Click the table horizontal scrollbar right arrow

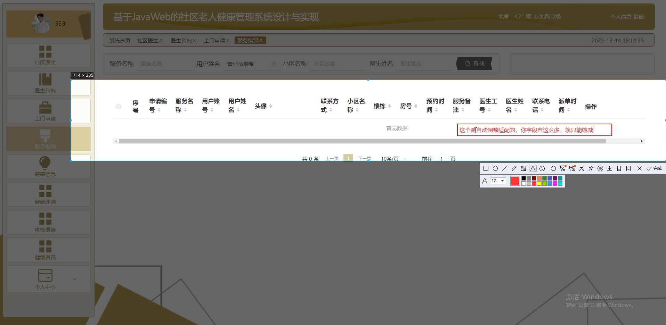pos(642,141)
